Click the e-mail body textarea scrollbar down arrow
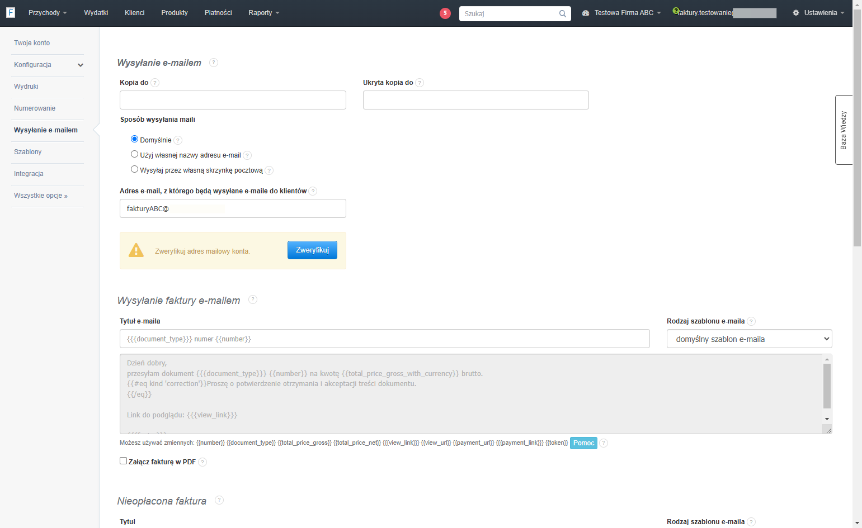 827,419
